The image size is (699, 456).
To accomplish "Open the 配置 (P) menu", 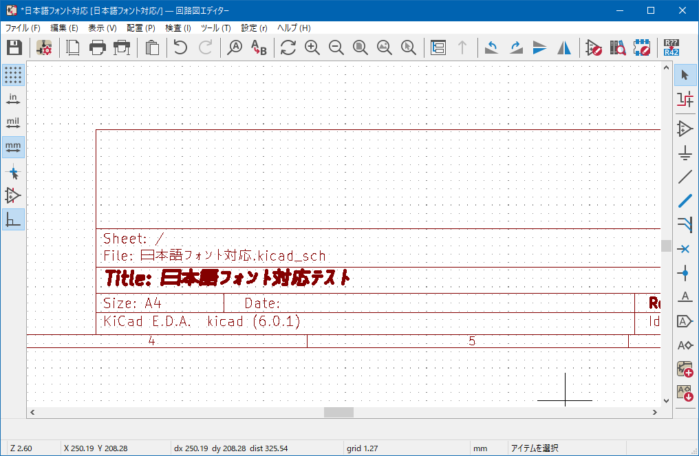I will [x=141, y=28].
